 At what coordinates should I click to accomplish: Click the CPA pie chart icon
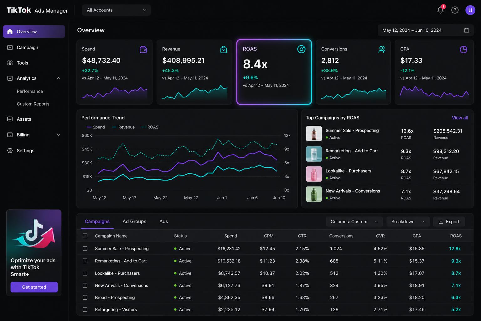pyautogui.click(x=463, y=49)
